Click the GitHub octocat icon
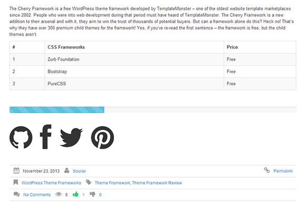302x206 pixels. [x=21, y=137]
